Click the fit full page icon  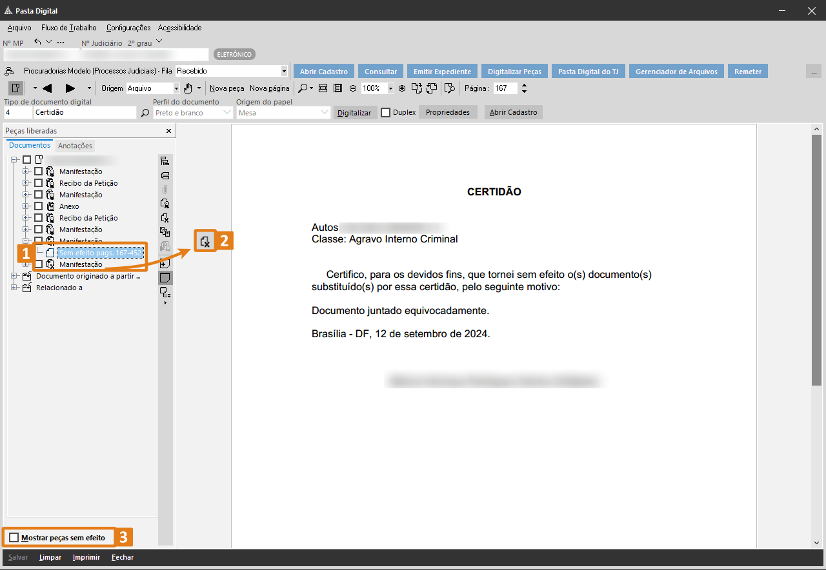[x=337, y=88]
